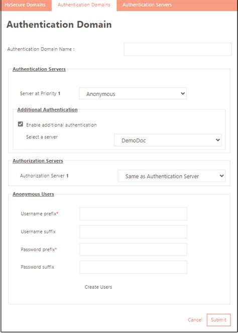This screenshot has width=238, height=333.
Task: Click the Select a server label
Action: click(42, 137)
